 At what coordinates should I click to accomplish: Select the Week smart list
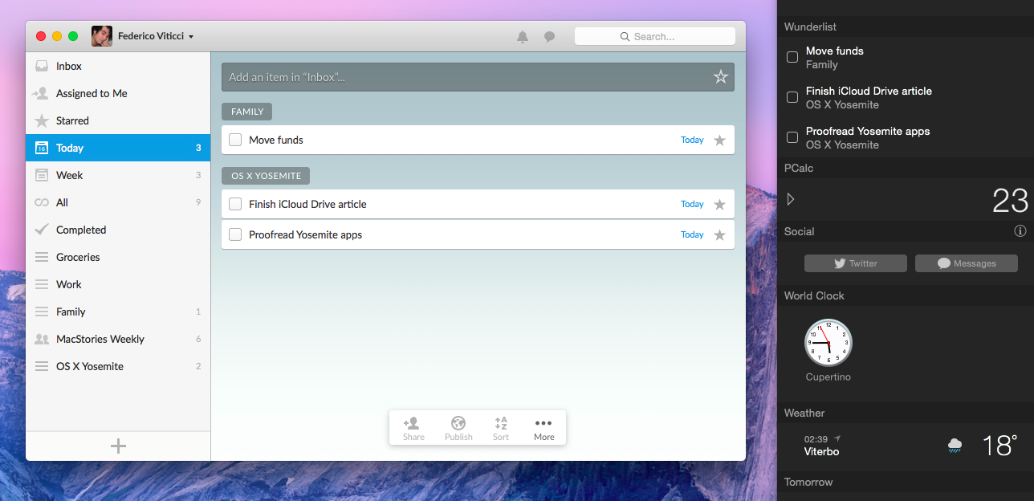click(x=118, y=175)
